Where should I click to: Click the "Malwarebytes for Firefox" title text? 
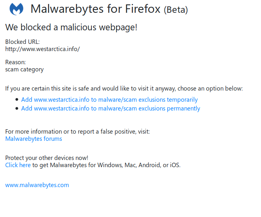pyautogui.click(x=95, y=9)
